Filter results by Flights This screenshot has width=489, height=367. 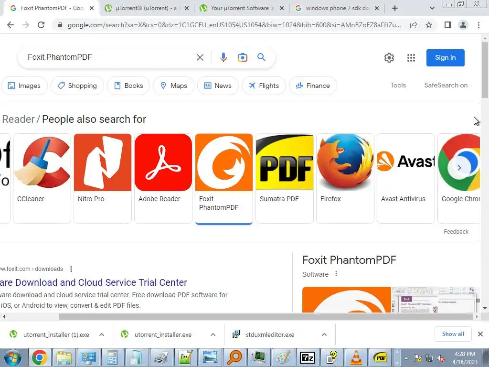(x=264, y=86)
